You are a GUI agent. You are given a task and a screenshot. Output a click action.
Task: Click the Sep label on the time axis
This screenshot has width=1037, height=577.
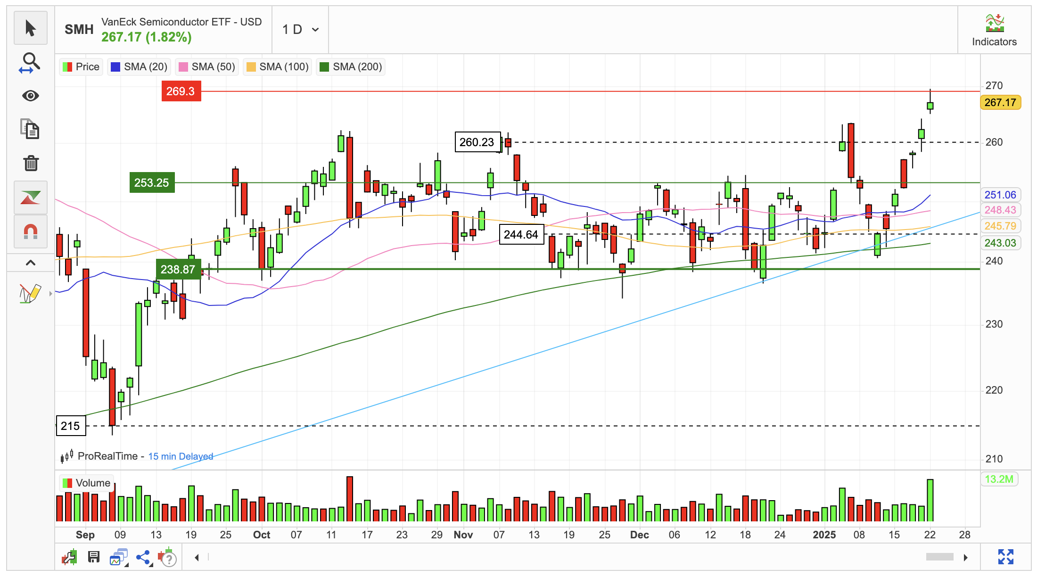[x=85, y=535]
